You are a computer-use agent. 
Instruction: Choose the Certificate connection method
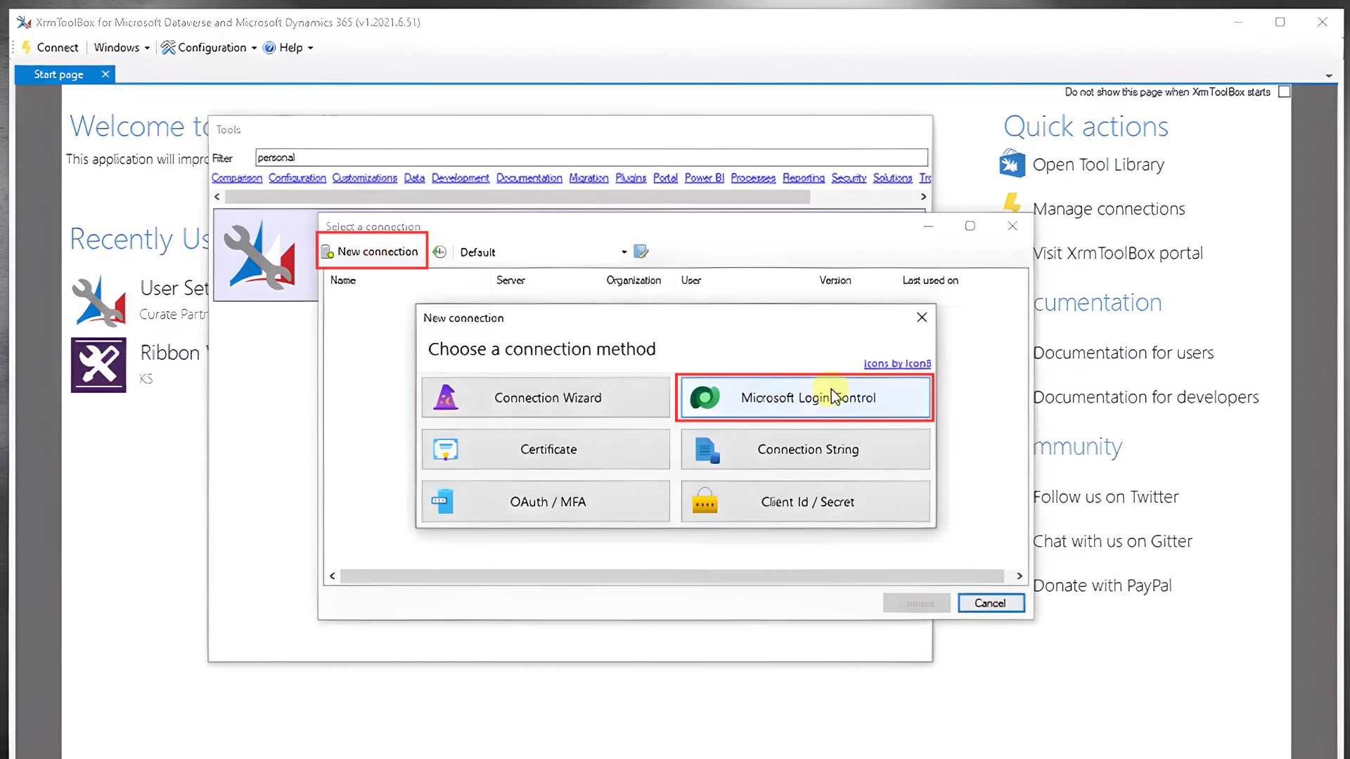[546, 450]
